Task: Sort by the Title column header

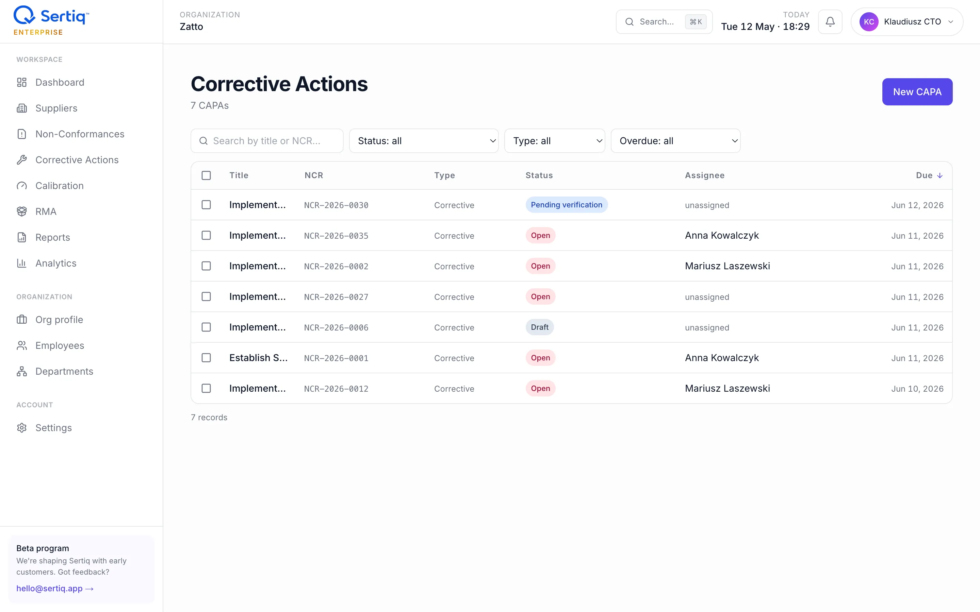Action: click(239, 175)
